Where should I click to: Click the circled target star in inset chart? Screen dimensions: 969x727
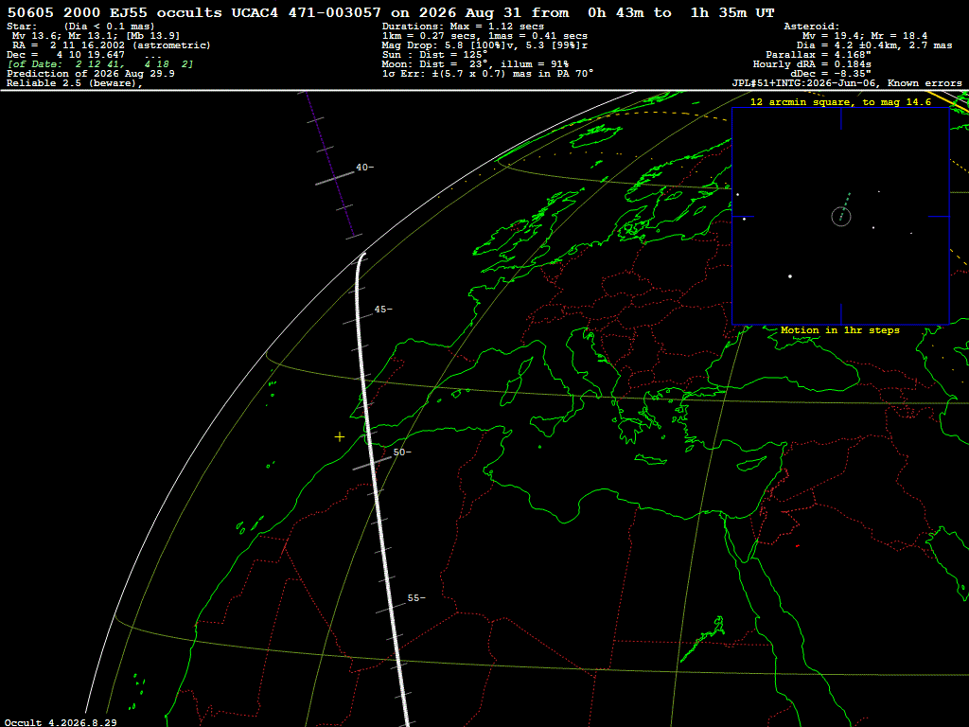(841, 217)
